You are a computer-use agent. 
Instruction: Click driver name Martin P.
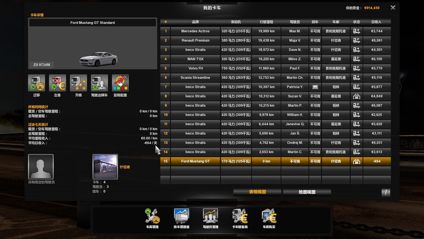pos(295,106)
